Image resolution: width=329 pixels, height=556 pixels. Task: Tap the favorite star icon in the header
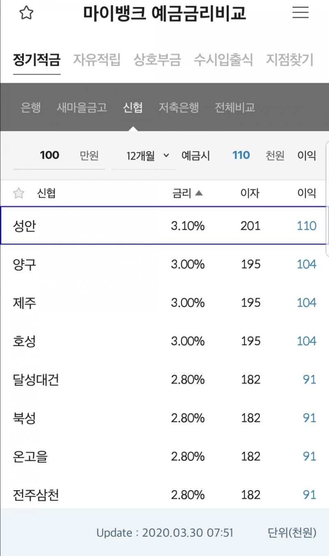pyautogui.click(x=26, y=13)
